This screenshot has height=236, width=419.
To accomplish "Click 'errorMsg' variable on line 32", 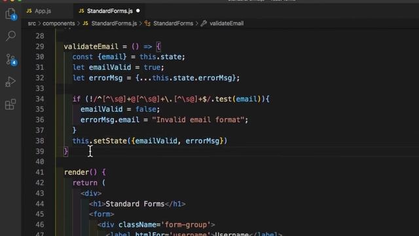I will (x=105, y=78).
